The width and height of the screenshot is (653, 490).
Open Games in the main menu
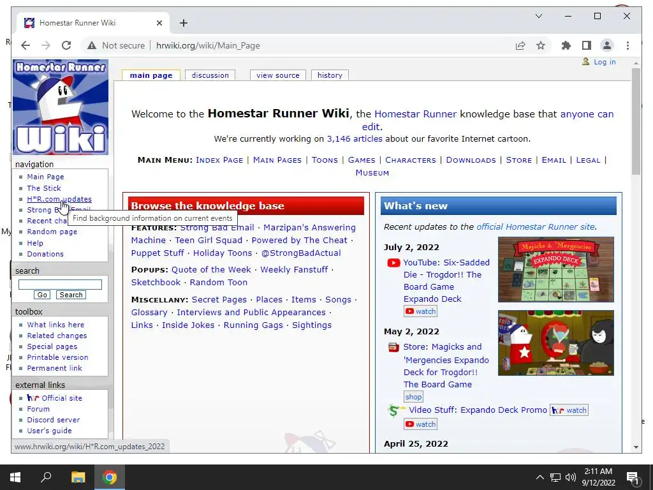coord(362,160)
